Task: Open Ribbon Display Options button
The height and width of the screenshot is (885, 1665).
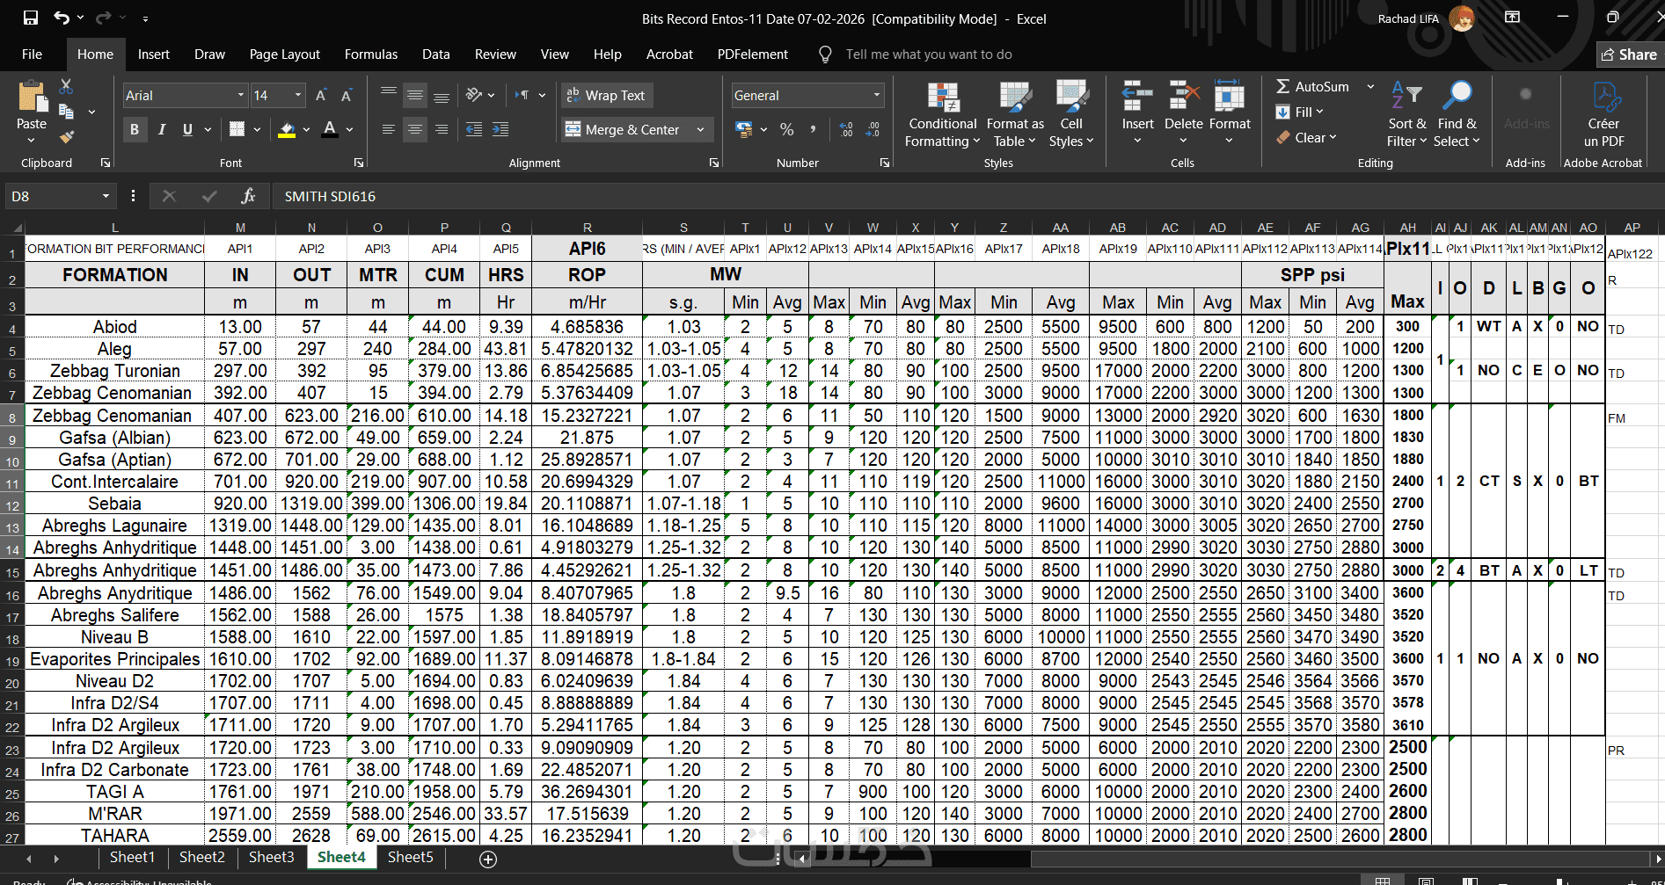Action: (1513, 18)
